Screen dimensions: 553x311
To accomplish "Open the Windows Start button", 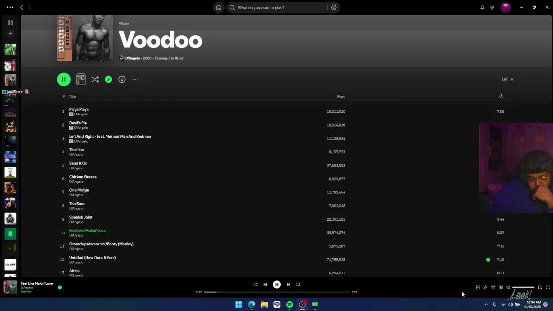I will click(238, 305).
